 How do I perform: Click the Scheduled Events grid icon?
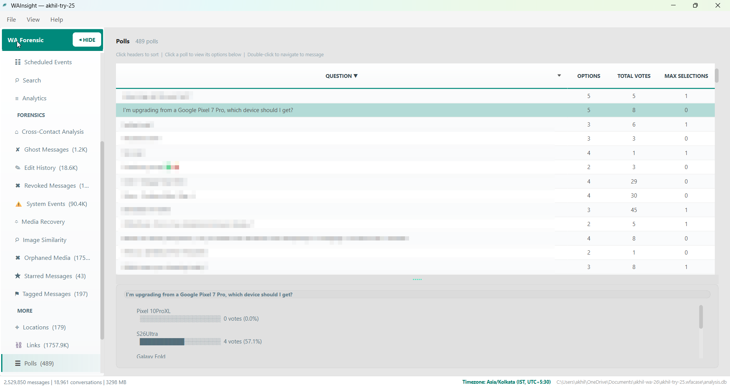coord(17,62)
